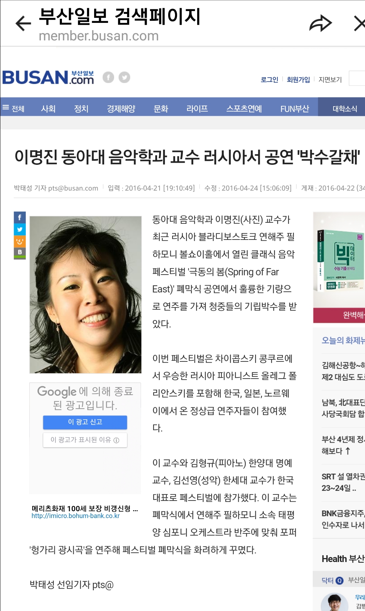Open Facebook icon next to logo
Screen dimensions: 365x611
click(108, 77)
